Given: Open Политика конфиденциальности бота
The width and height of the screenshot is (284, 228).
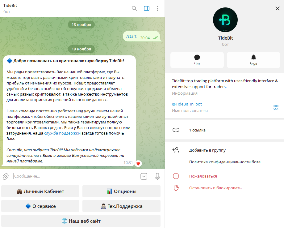Looking at the screenshot, I should (225, 162).
